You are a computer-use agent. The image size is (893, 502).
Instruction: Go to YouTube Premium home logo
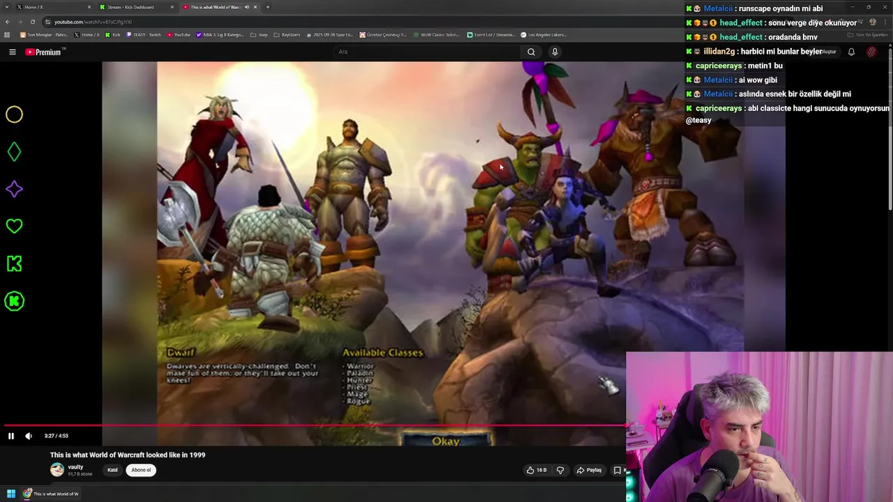tap(43, 52)
